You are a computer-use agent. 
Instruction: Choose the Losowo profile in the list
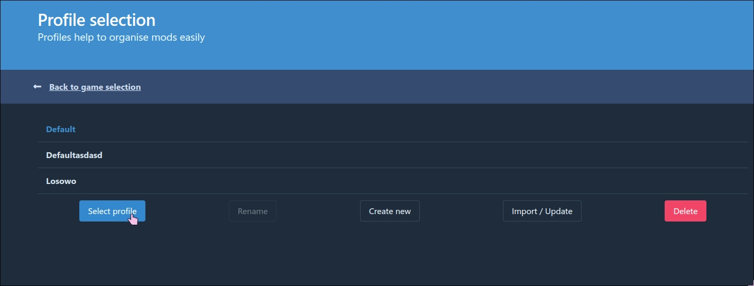[x=61, y=181]
